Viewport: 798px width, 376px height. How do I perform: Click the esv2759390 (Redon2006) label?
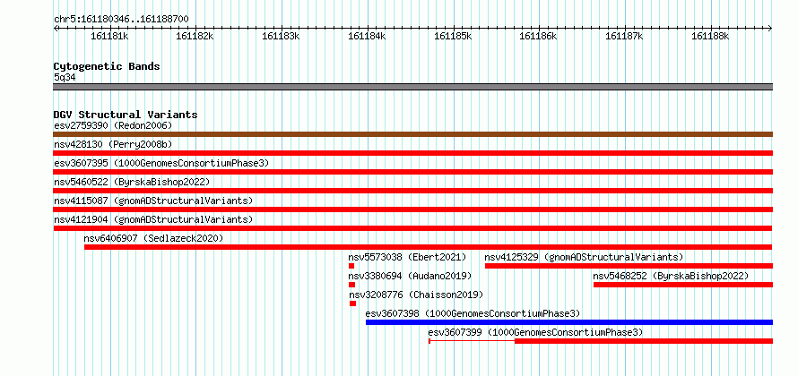(113, 125)
